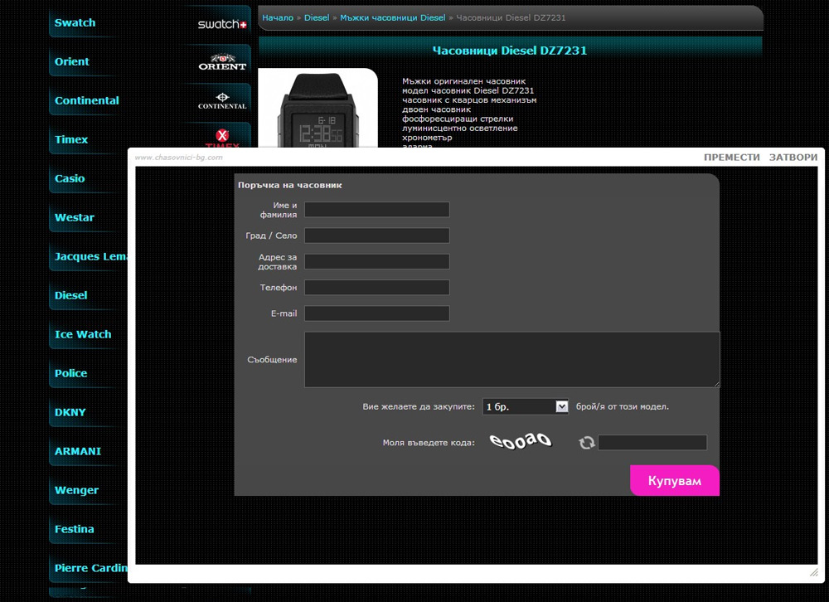
Task: Open the Ice Watch brand category
Action: click(x=83, y=334)
